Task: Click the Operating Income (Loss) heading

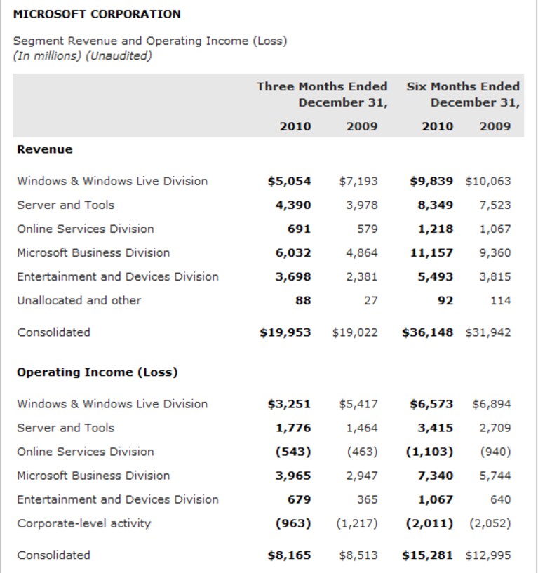Action: (x=97, y=372)
